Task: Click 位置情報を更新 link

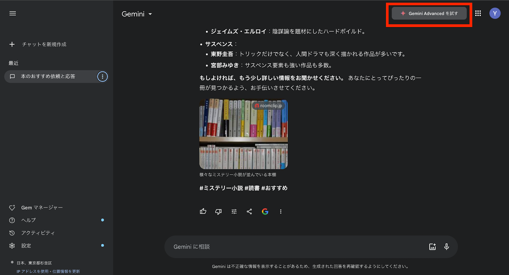Action: pos(66,272)
